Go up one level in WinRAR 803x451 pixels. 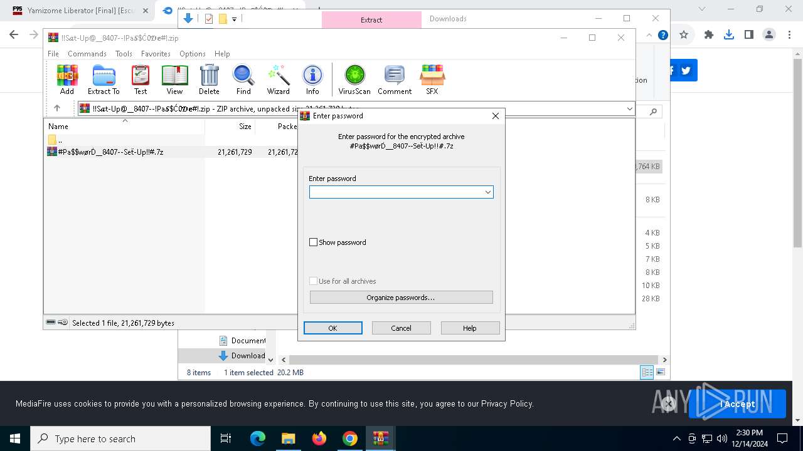click(57, 108)
